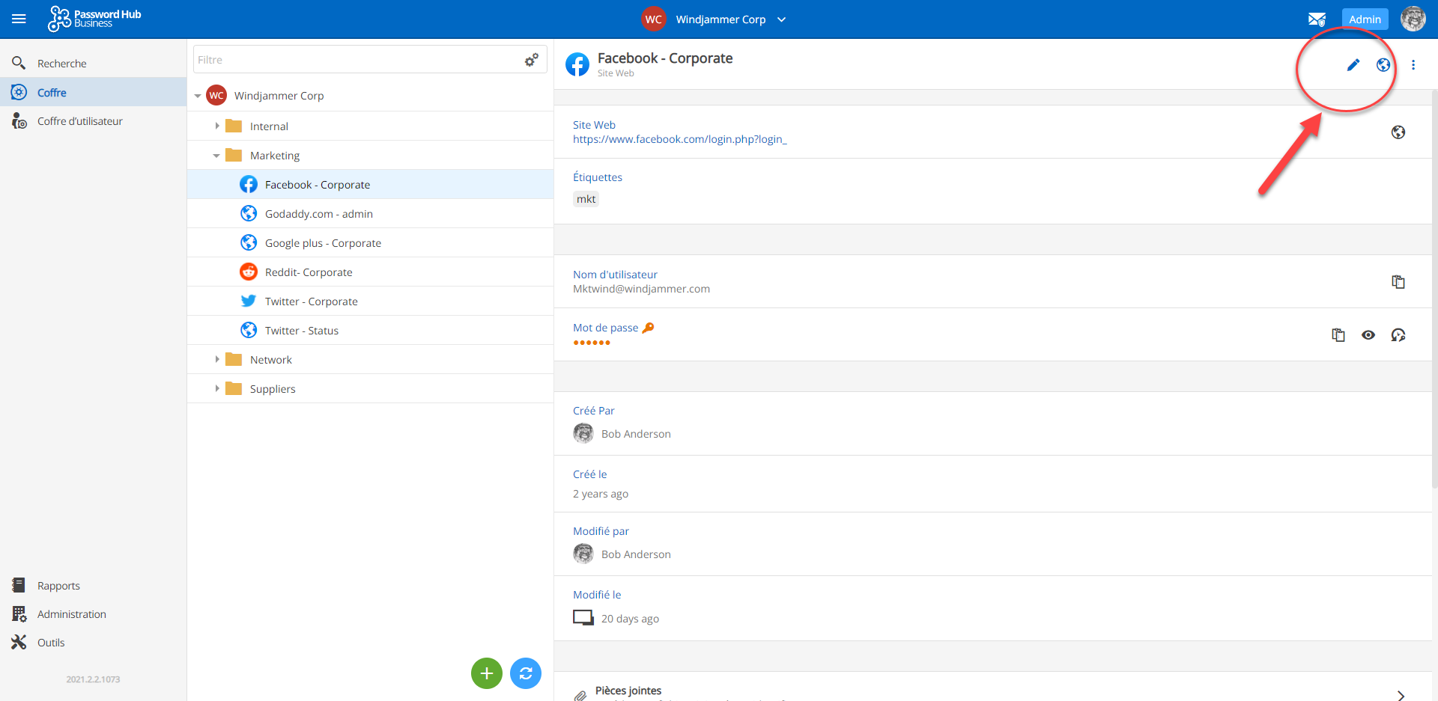
Task: Reveal password with the eye icon
Action: pyautogui.click(x=1368, y=335)
